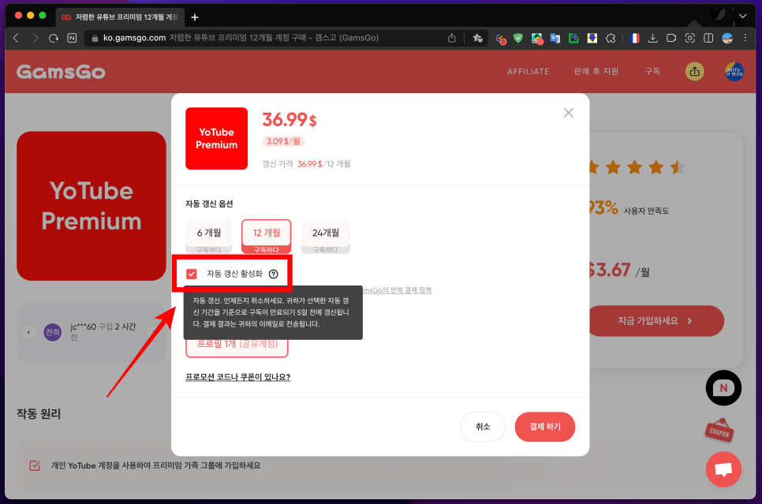The image size is (762, 504).
Task: Click the yellow share icon in the header
Action: point(694,72)
